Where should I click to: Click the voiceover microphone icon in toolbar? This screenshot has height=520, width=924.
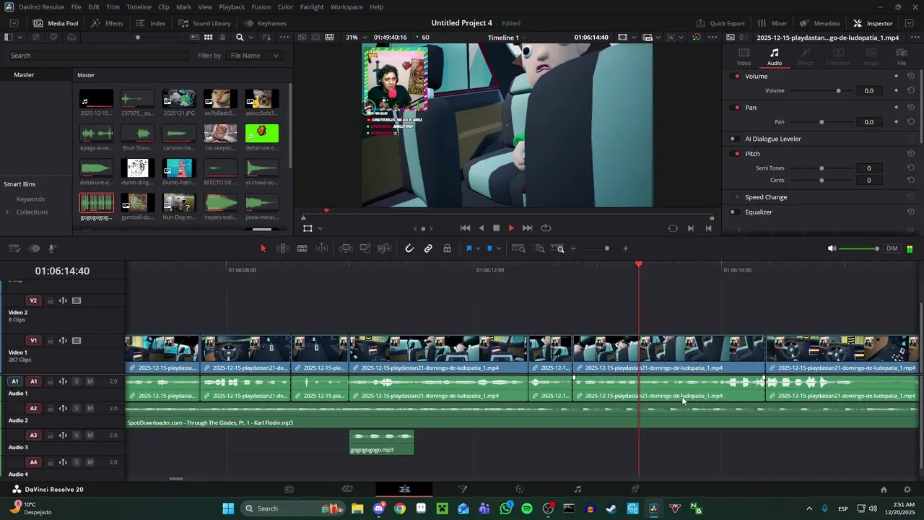click(53, 248)
